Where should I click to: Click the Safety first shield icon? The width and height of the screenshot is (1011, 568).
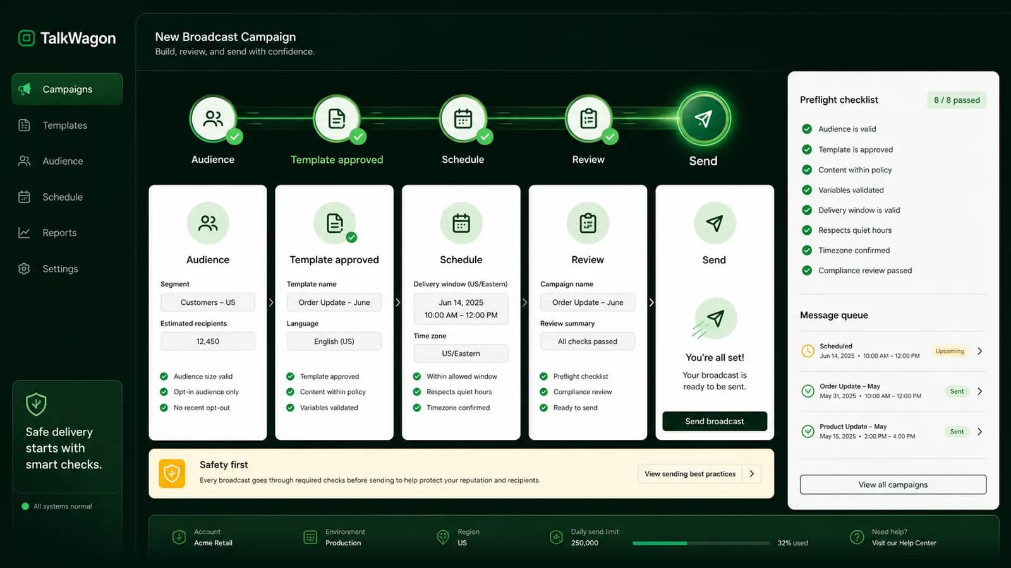[x=172, y=473]
